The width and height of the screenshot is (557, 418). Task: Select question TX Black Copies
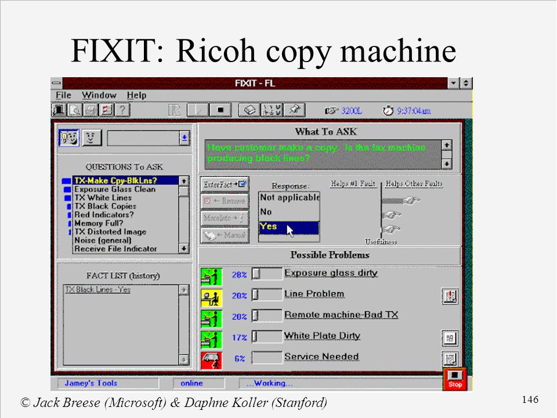click(126, 206)
